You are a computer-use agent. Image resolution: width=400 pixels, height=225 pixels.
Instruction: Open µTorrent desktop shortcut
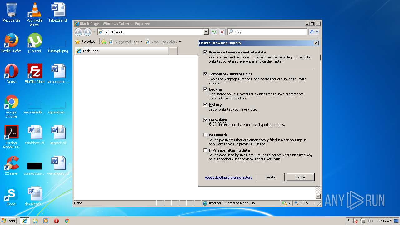(34, 43)
